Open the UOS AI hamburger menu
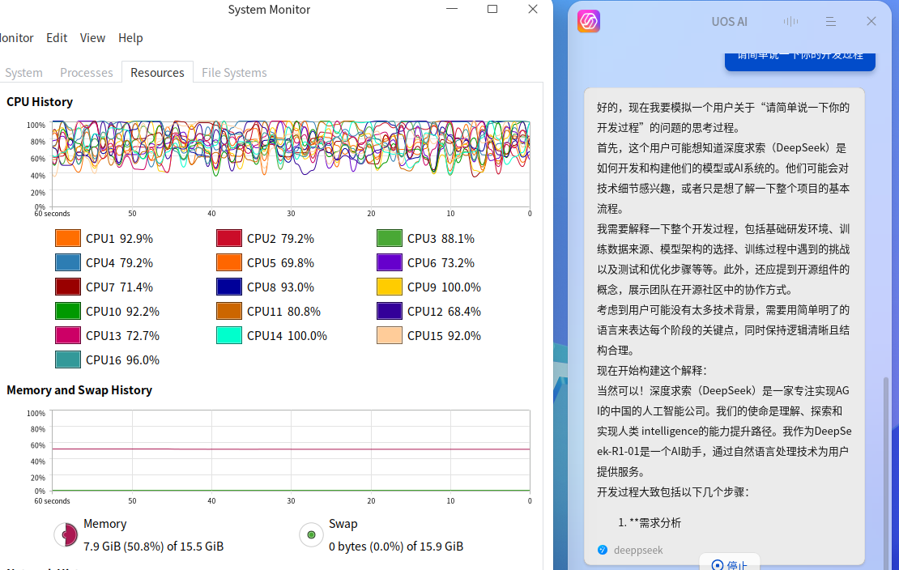The height and width of the screenshot is (570, 899). click(830, 21)
